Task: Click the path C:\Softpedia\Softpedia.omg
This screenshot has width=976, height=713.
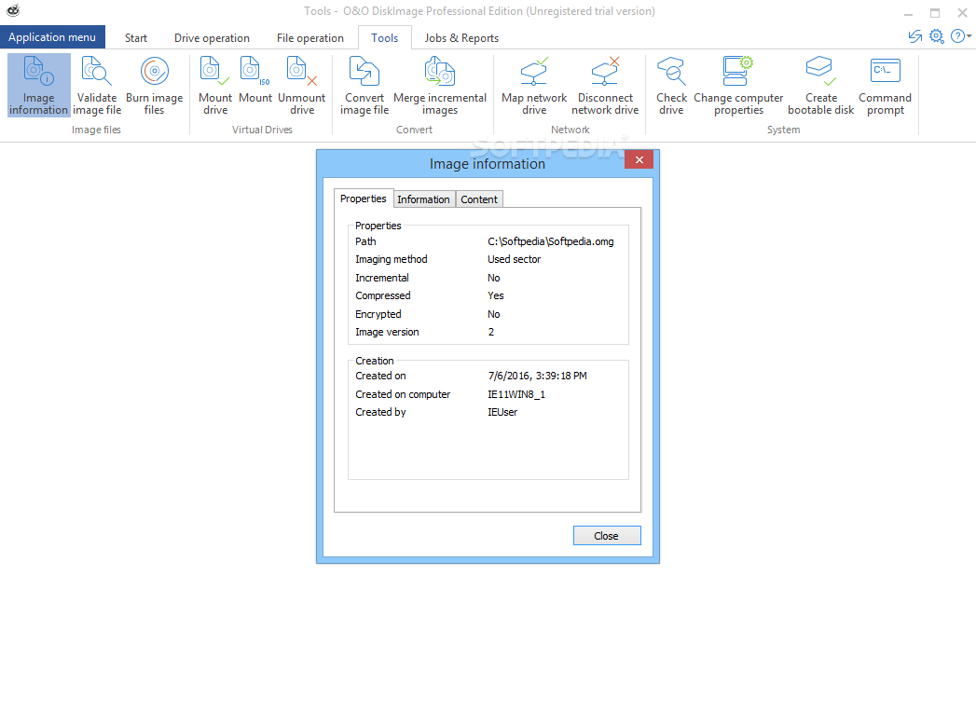Action: point(551,241)
